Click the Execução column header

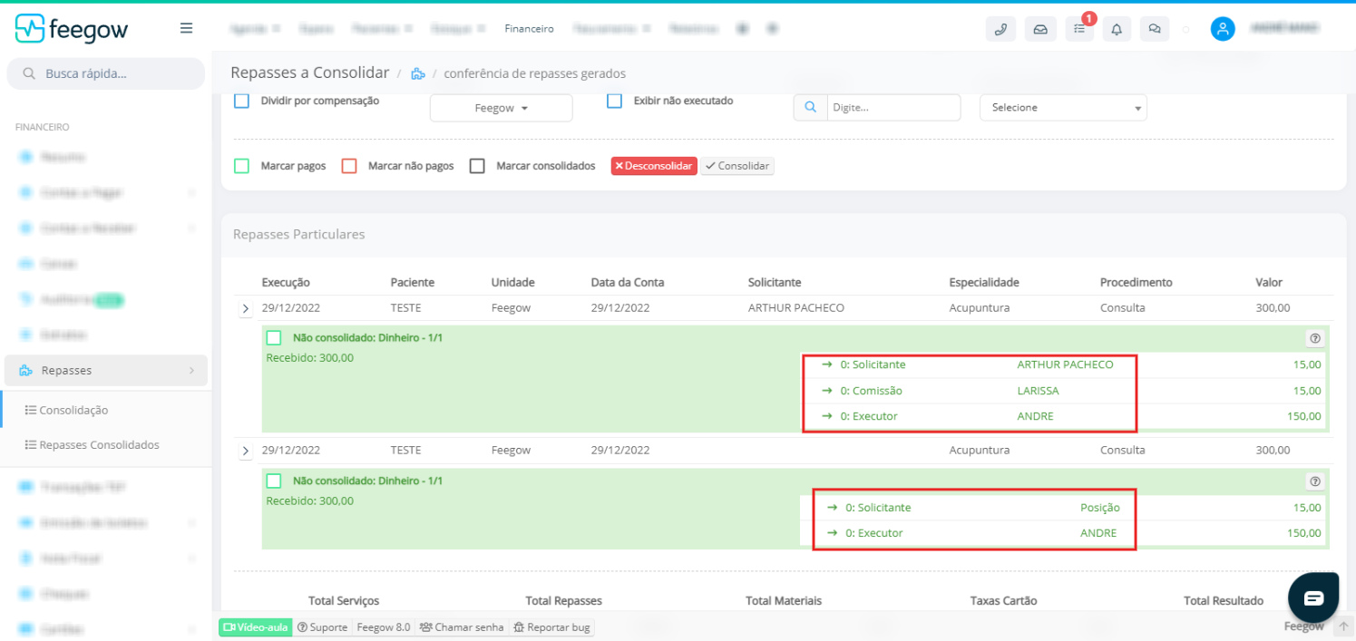286,282
